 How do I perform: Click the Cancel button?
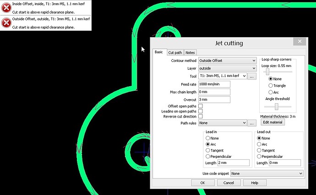229,183
